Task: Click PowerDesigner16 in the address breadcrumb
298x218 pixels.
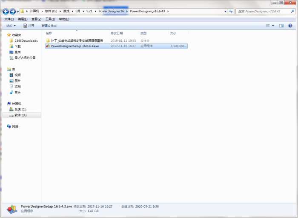Action: click(x=111, y=11)
